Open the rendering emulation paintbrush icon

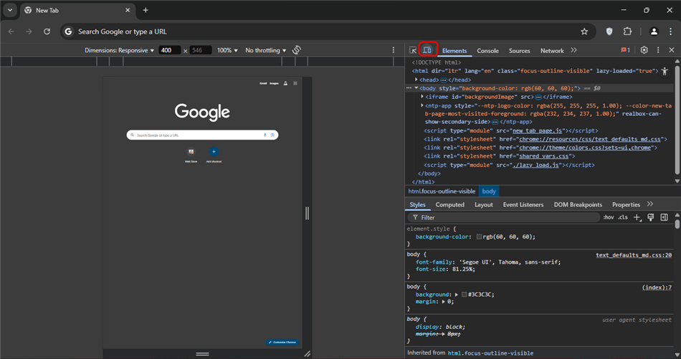click(x=650, y=217)
